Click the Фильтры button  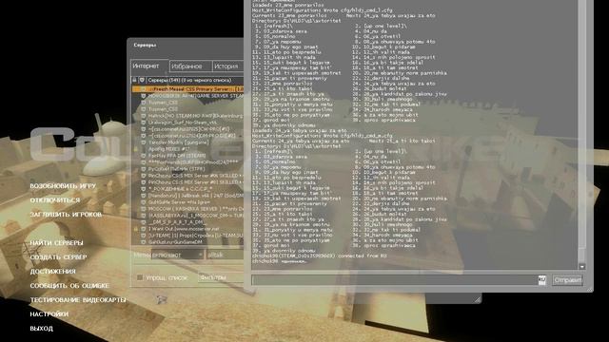221,277
